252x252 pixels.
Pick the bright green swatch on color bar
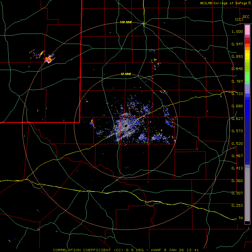click(x=247, y=76)
